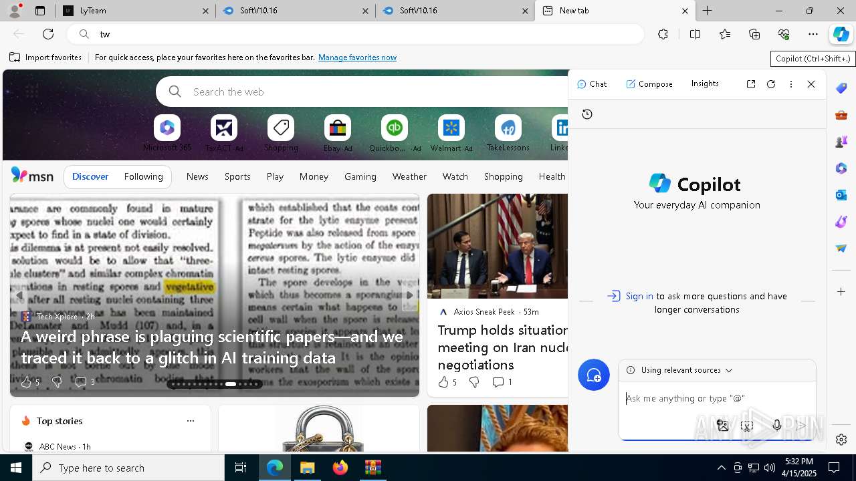The width and height of the screenshot is (856, 481).
Task: Open Copilot chat history clock icon
Action: 587,114
